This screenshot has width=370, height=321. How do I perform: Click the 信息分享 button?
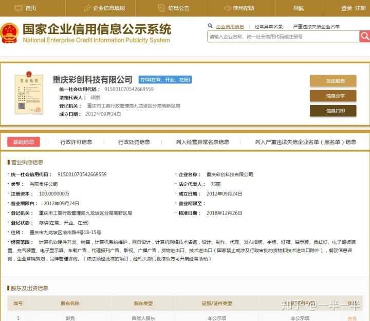pos(333,96)
